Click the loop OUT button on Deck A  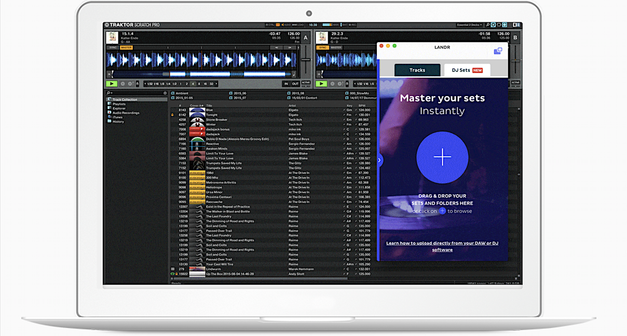295,84
